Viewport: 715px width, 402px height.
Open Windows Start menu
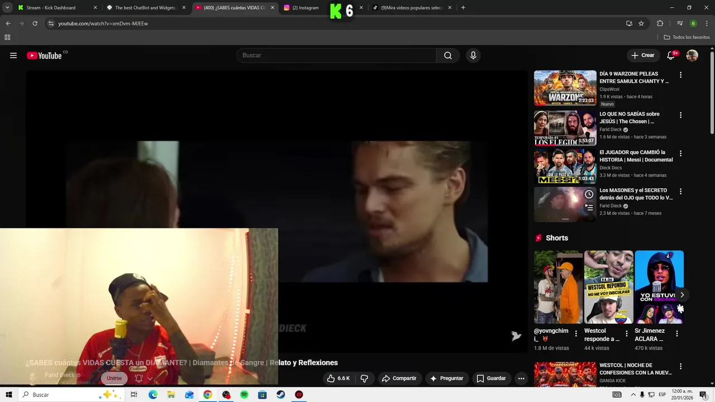8,395
